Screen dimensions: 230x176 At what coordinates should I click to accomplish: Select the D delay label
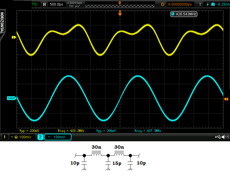coord(163,4)
